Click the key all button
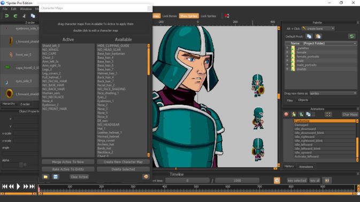Image resolution: width=360 pixels, height=202 pixels. click(x=315, y=181)
